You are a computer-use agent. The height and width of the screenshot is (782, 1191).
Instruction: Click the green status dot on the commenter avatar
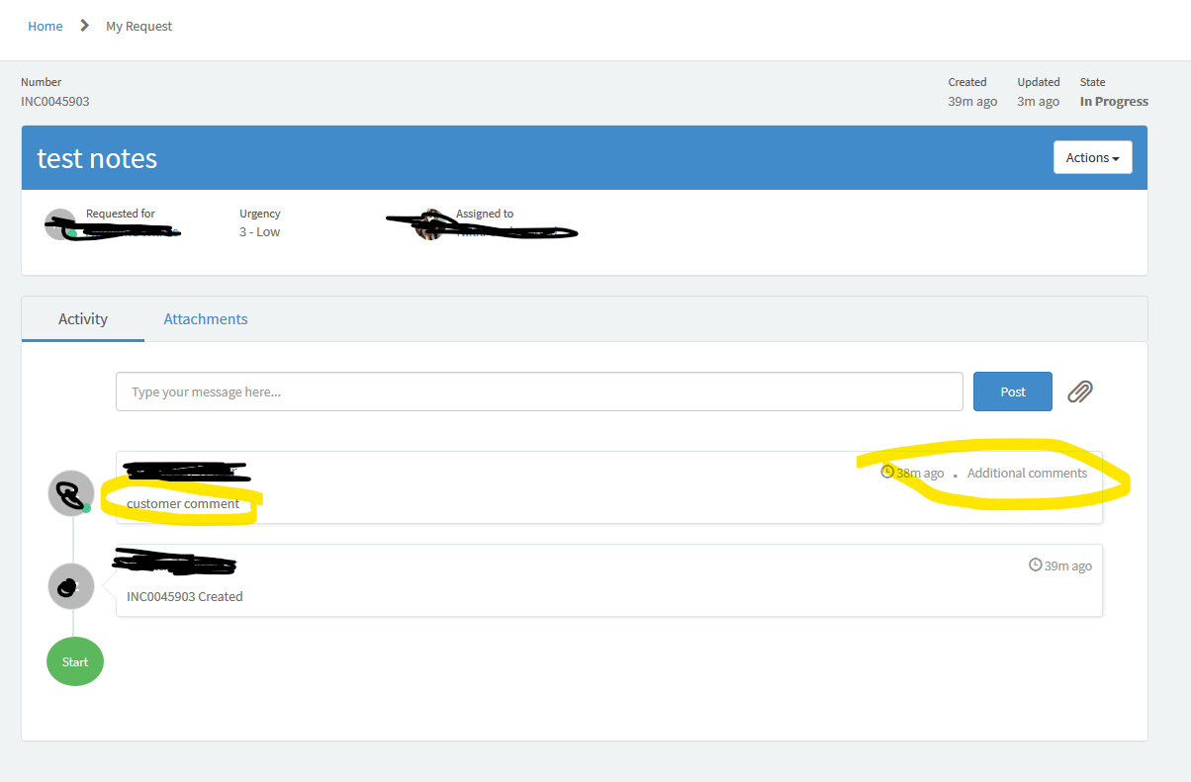(x=87, y=508)
